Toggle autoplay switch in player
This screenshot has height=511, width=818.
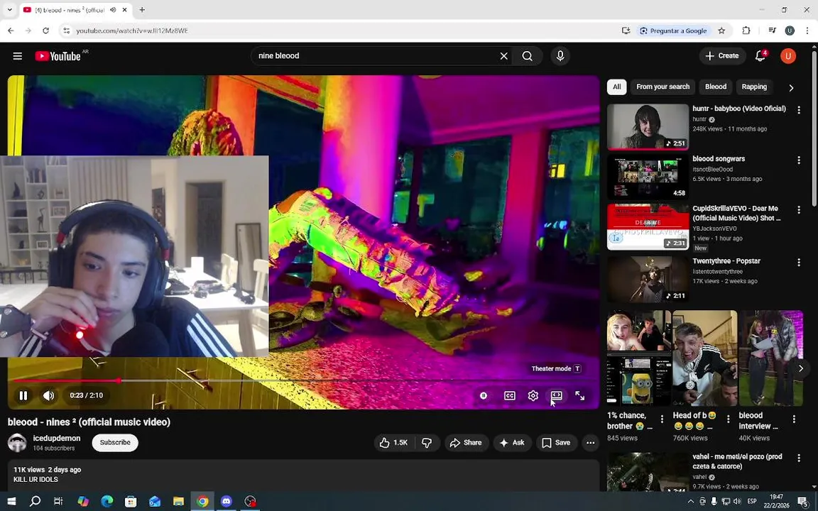tap(484, 396)
